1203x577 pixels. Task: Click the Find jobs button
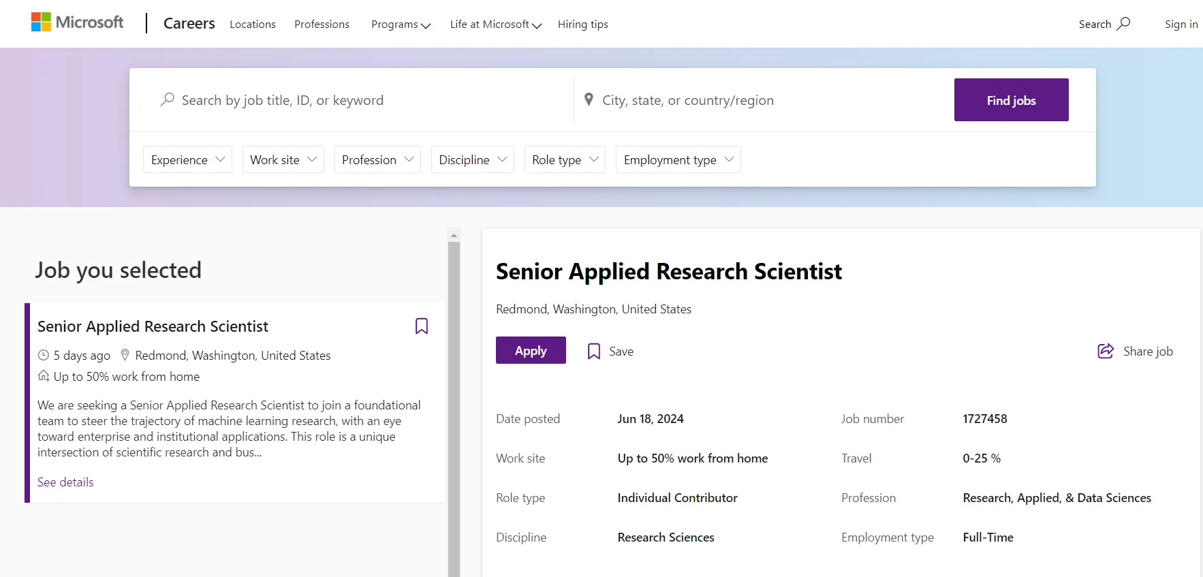(1011, 100)
